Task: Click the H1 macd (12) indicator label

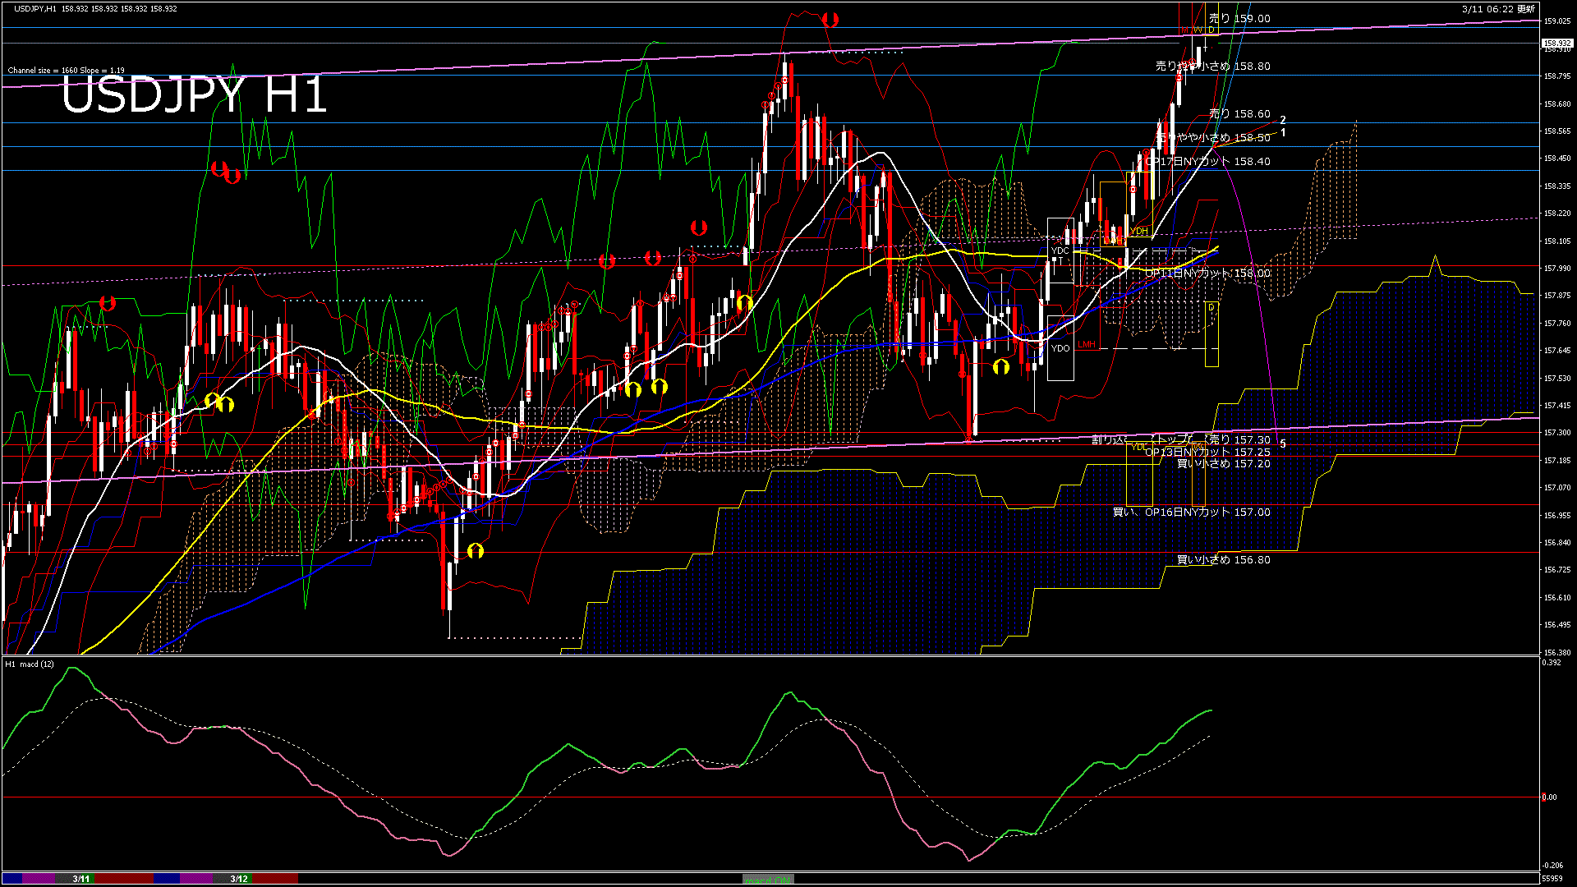Action: coord(30,664)
